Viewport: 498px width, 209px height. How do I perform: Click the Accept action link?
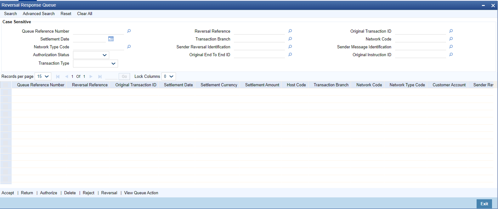click(8, 193)
